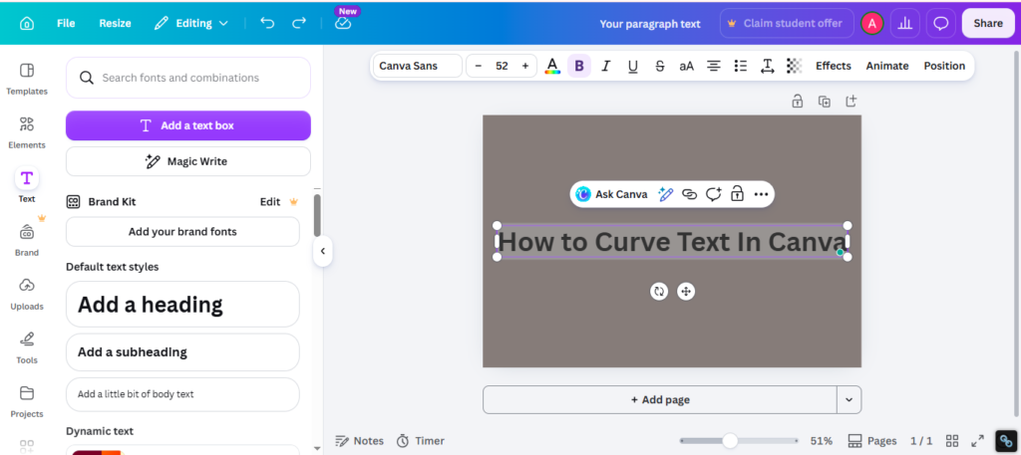1021x455 pixels.
Task: Open the Uploads sidebar panel
Action: click(x=27, y=294)
